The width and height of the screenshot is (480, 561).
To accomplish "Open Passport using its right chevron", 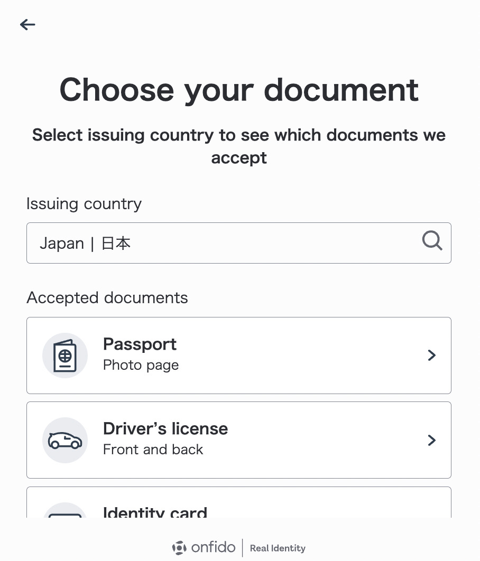I will 431,356.
